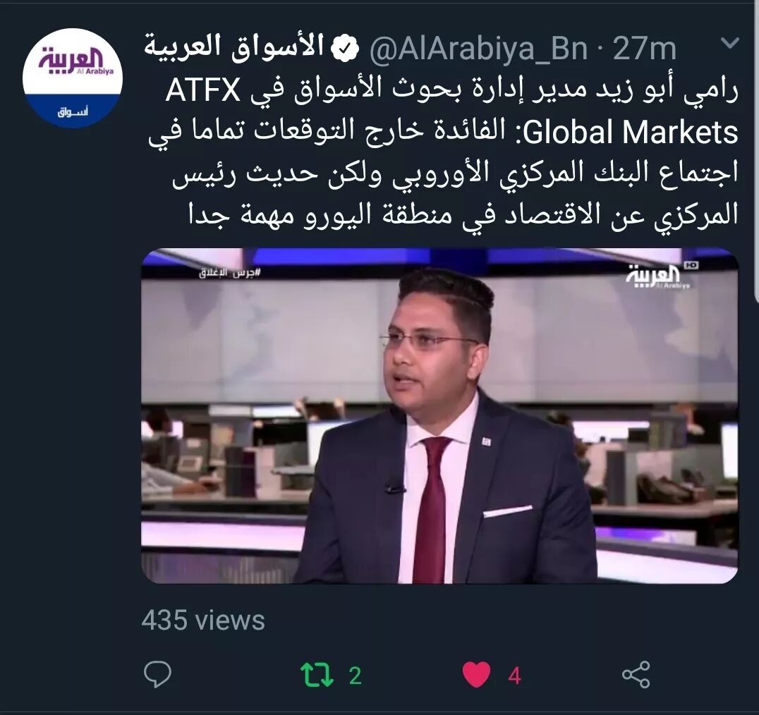Expand the tweet options chevron

[729, 44]
